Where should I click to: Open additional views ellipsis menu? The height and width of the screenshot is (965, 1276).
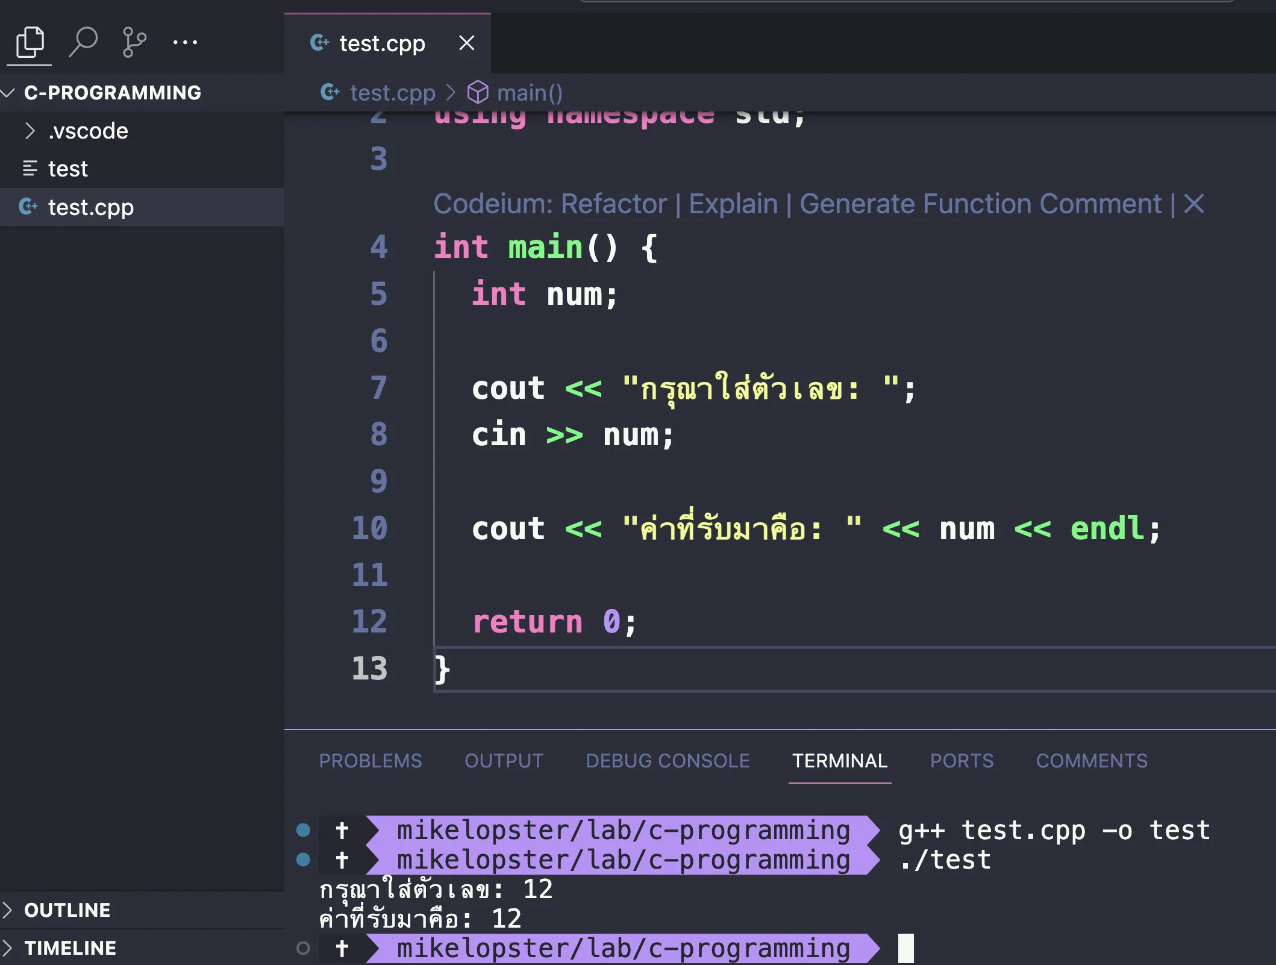tap(184, 42)
